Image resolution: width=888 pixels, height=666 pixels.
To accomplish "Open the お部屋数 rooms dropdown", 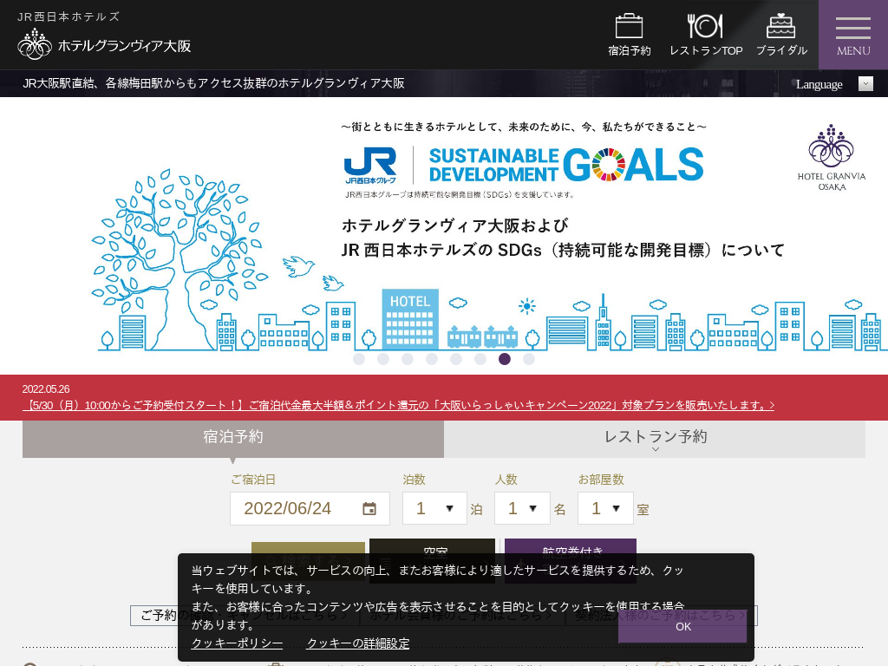I will coord(605,508).
